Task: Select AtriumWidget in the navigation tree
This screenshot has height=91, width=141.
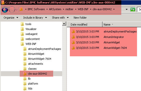Action: coord(36,54)
